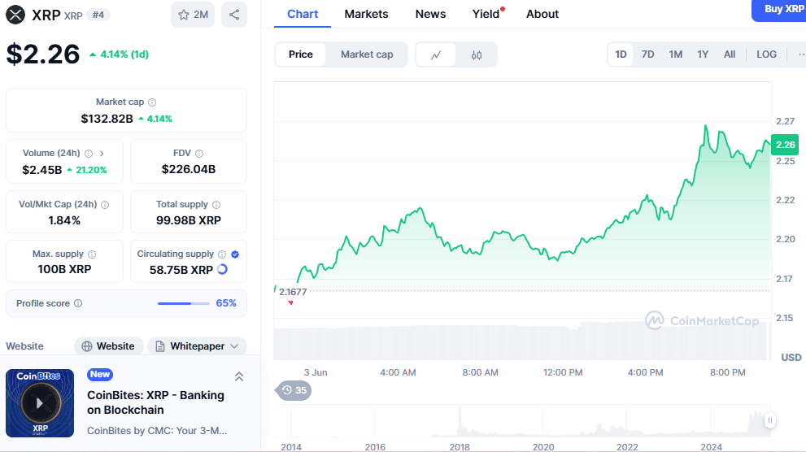Play the CoinBites XRP video thumbnail

[x=40, y=403]
